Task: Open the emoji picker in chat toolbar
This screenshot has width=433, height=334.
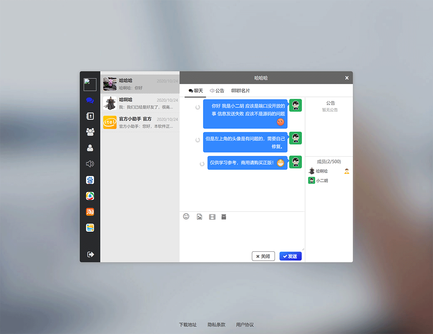Action: [x=186, y=217]
